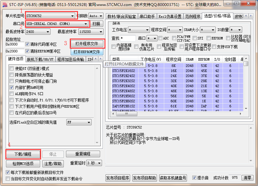Select the IAP15F2K61S2 row

click(177, 106)
